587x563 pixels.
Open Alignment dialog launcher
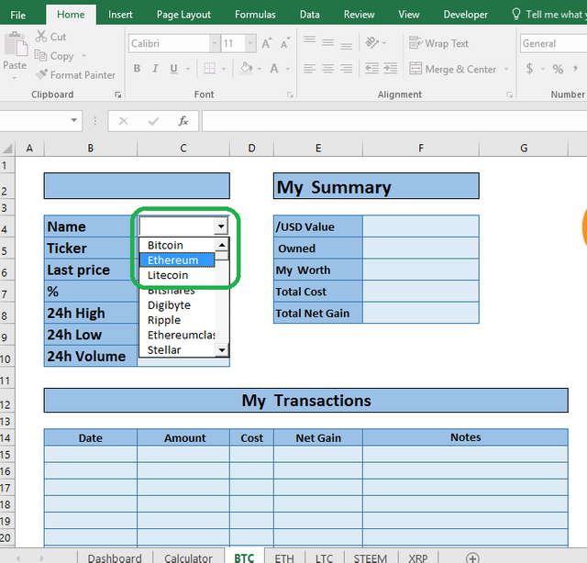(509, 95)
